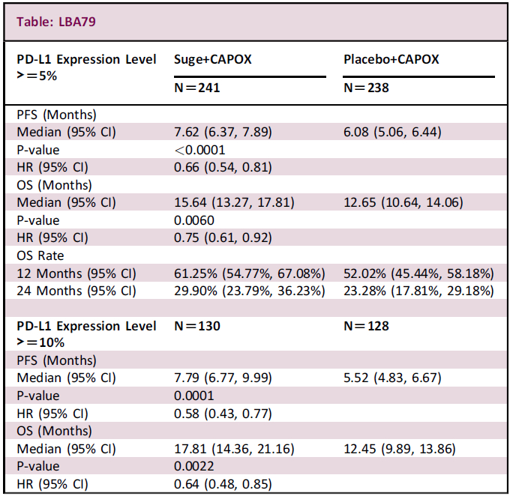Viewport: 510px width, 496px height.
Task: Select the Placebo+CAPOX column header
Action: click(x=391, y=59)
